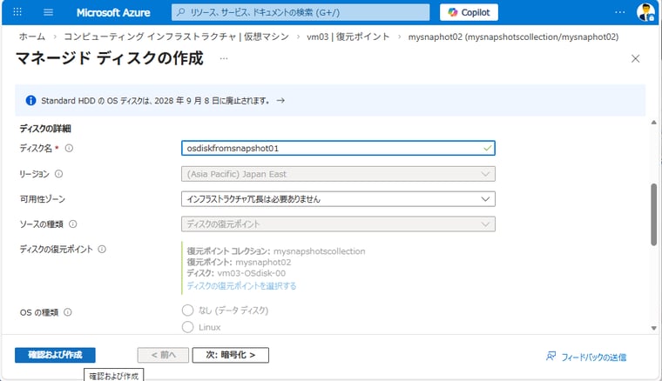Focus the resource search box

click(301, 12)
